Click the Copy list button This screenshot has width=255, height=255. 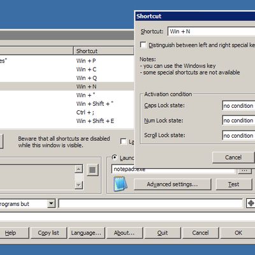pyautogui.click(x=48, y=233)
